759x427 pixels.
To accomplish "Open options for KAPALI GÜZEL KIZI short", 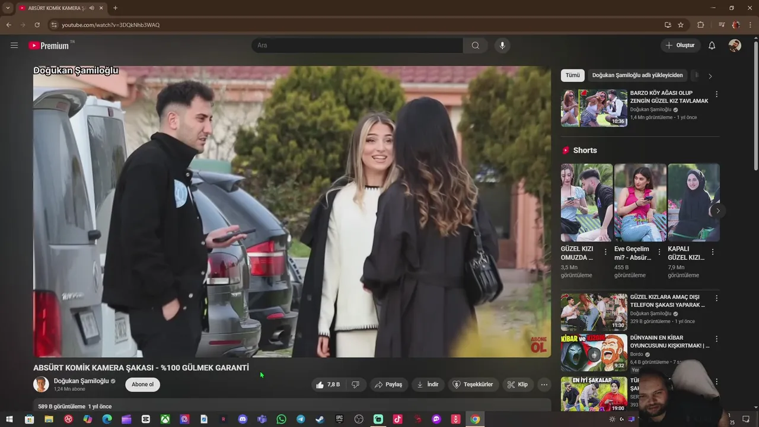I will [713, 252].
